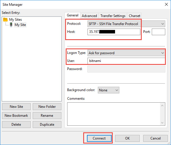Click the New Bookmark button
This screenshot has height=145, width=171.
(x=16, y=116)
